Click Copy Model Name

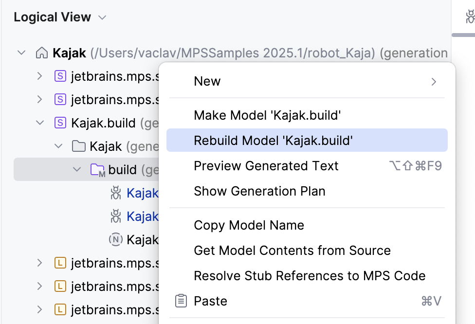coord(249,225)
